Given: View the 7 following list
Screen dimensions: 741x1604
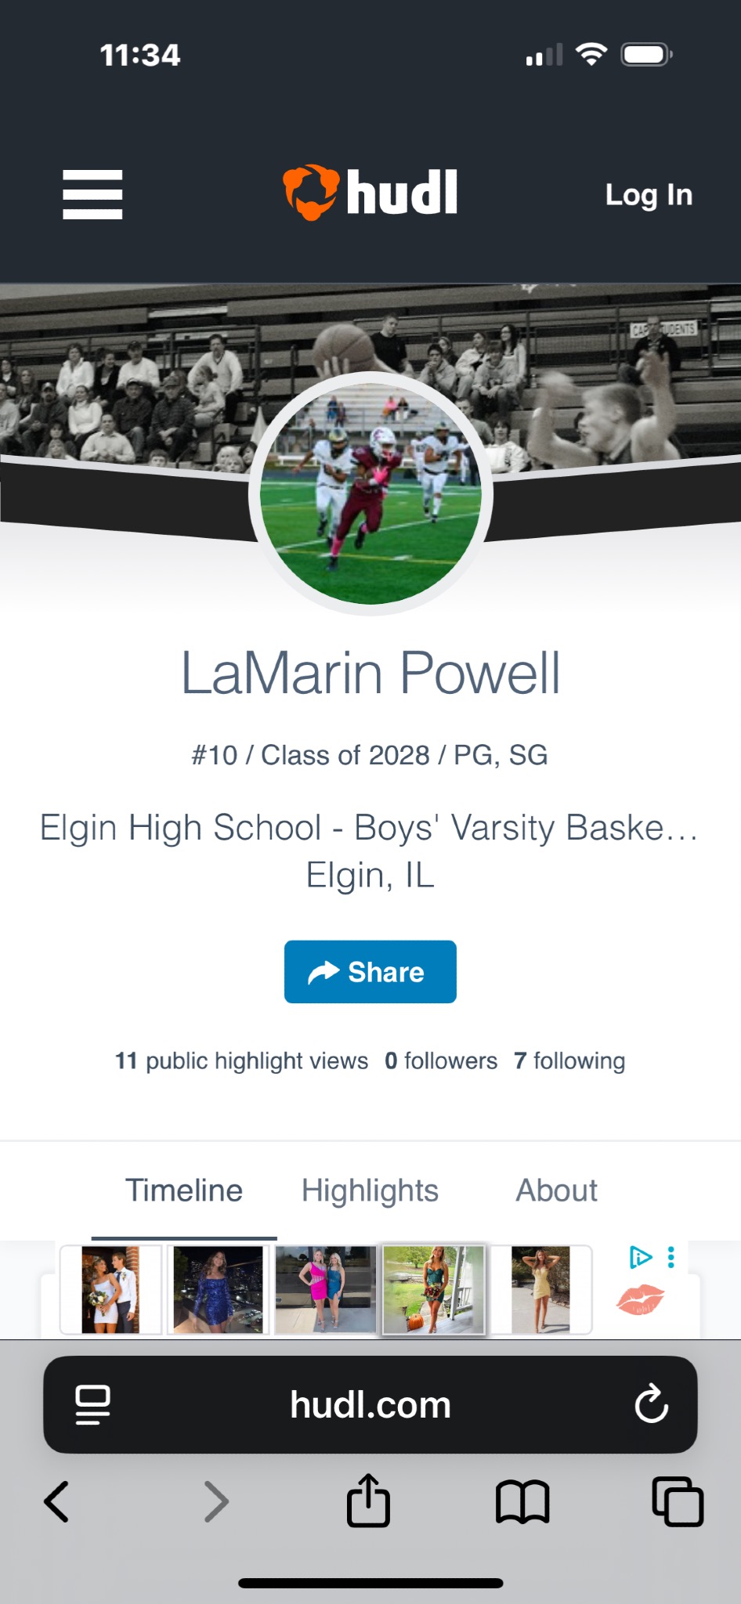Looking at the screenshot, I should click(x=569, y=1060).
